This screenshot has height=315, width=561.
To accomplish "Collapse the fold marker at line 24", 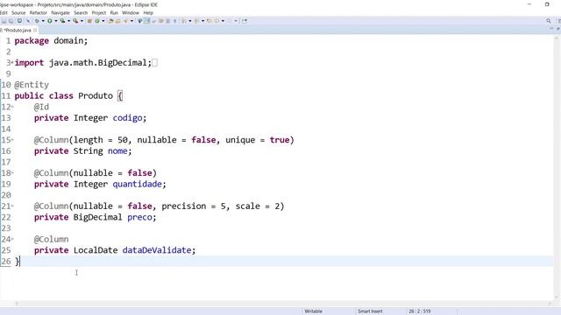I will (x=12, y=239).
